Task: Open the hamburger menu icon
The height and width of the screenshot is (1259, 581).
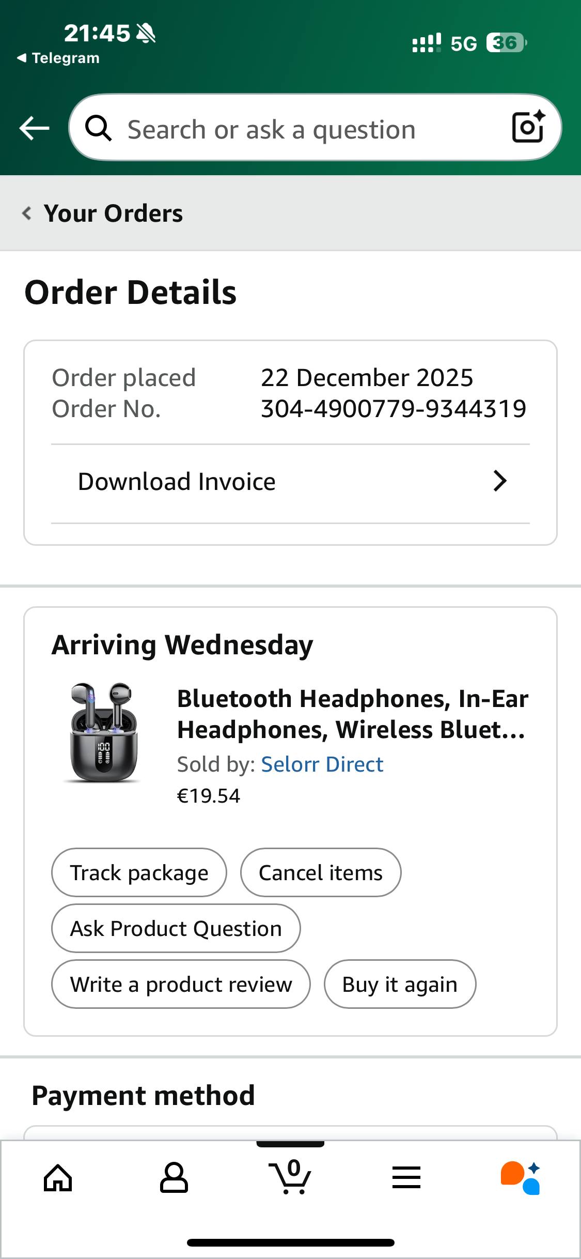Action: click(x=406, y=1178)
